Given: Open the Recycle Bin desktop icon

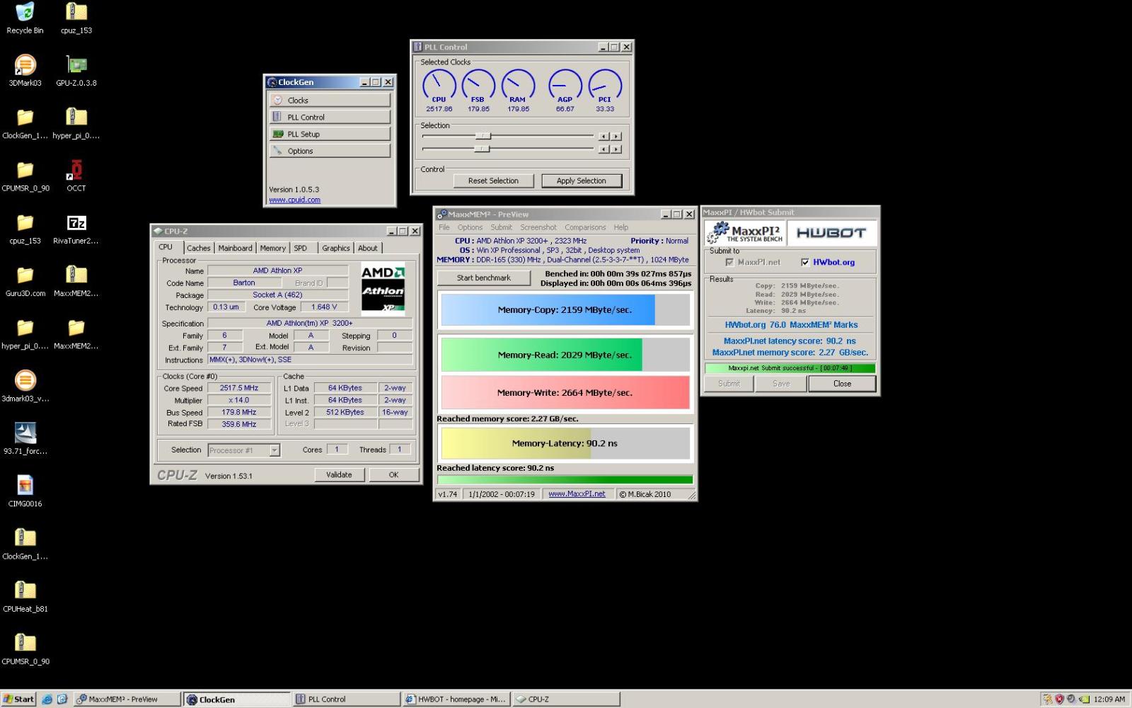Looking at the screenshot, I should (25, 18).
